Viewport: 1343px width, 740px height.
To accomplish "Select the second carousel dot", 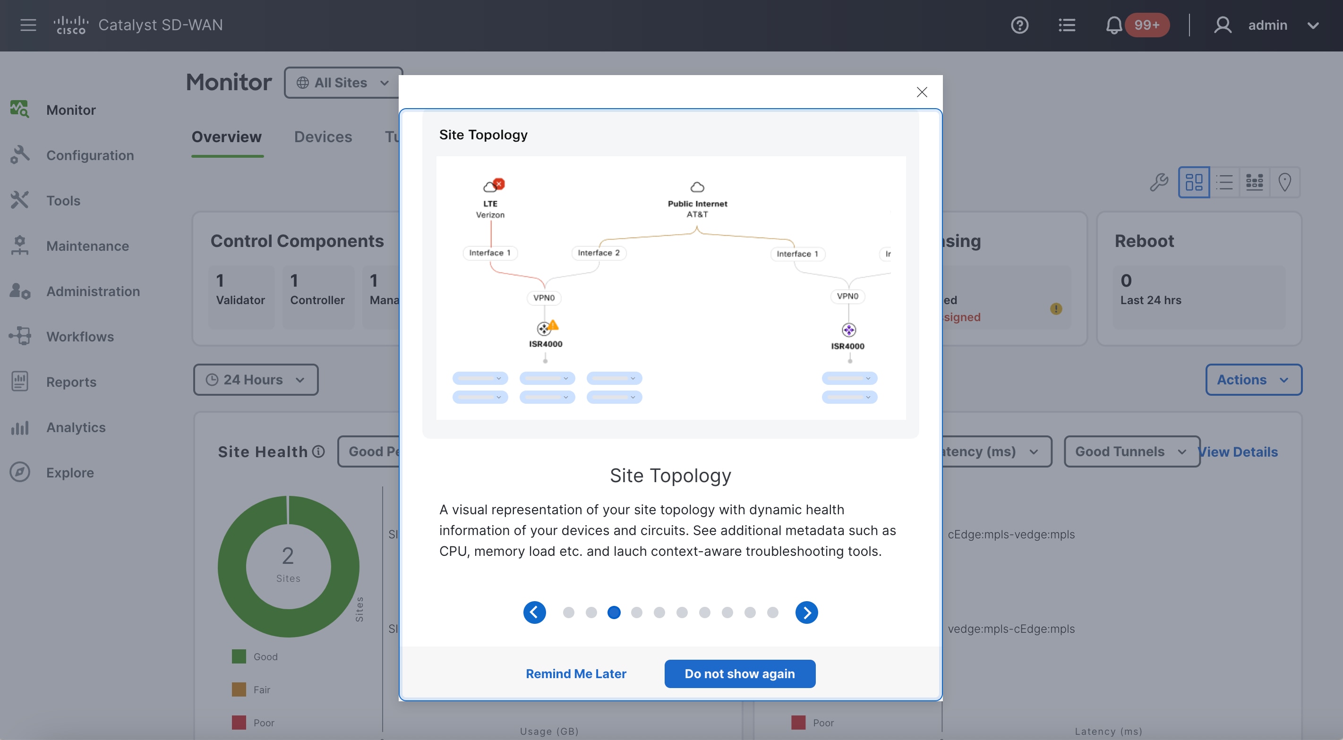I will pyautogui.click(x=591, y=612).
